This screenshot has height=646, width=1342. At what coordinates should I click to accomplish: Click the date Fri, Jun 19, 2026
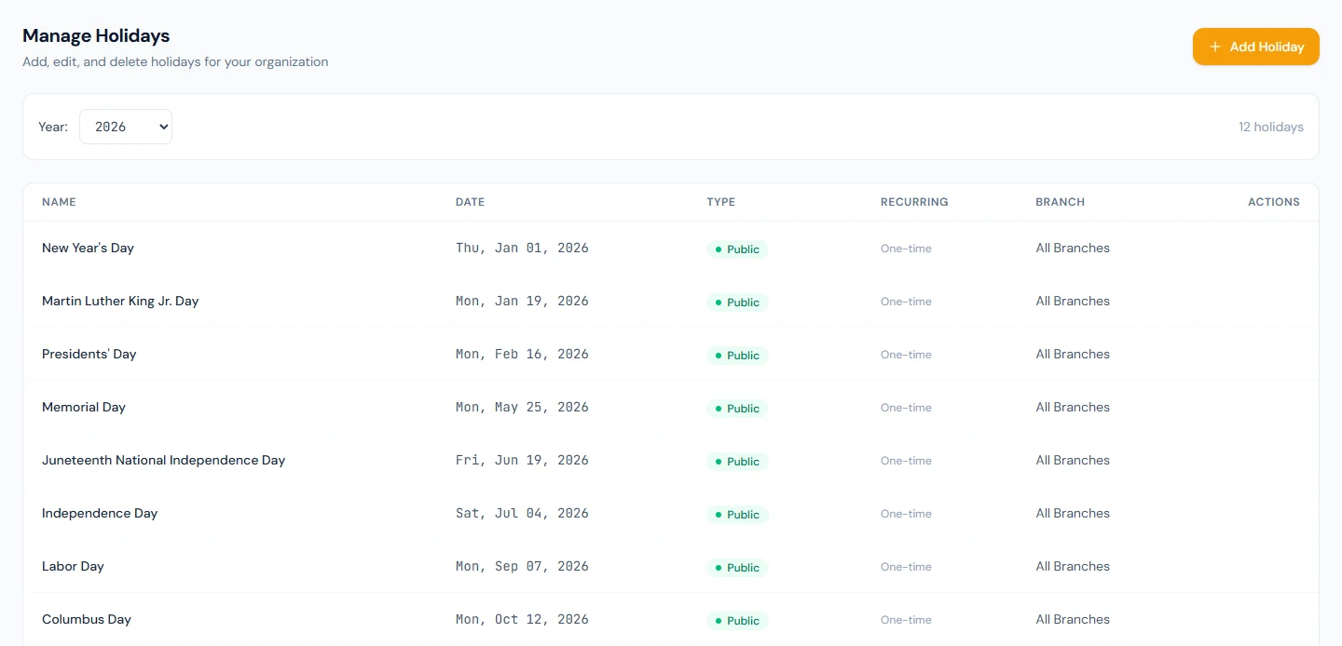coord(522,460)
